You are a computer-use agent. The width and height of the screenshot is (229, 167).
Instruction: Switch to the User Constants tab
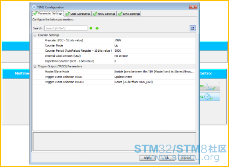point(78,14)
